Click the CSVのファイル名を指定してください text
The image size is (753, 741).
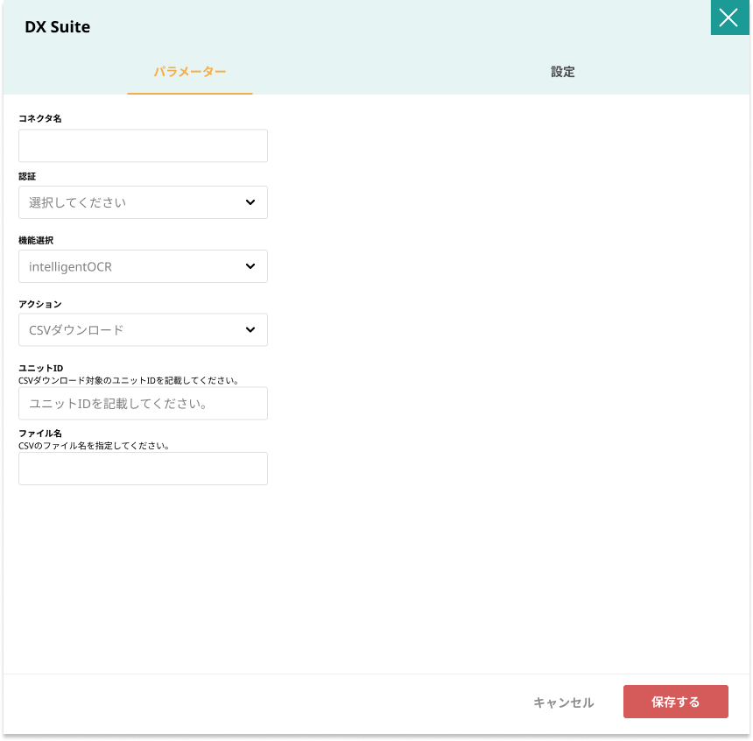click(94, 446)
